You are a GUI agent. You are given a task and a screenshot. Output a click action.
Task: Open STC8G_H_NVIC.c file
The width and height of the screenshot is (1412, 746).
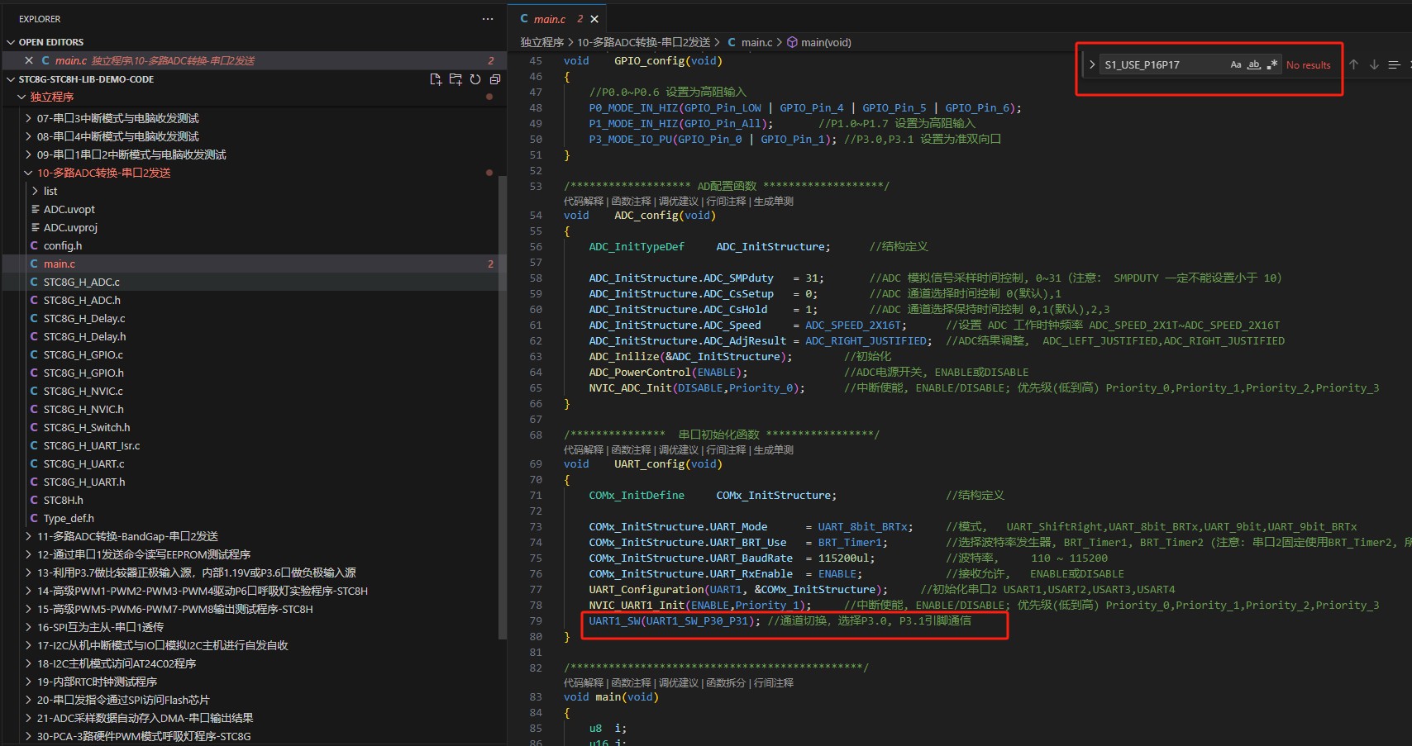(83, 391)
